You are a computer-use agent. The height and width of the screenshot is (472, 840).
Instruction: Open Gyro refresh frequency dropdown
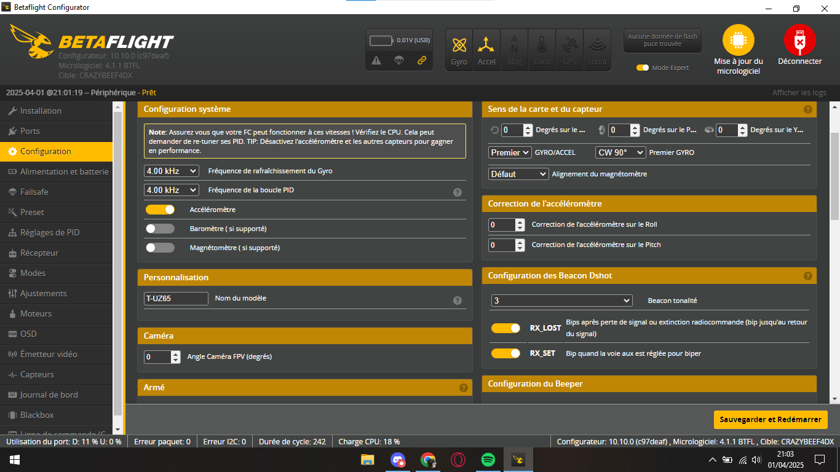tap(172, 171)
